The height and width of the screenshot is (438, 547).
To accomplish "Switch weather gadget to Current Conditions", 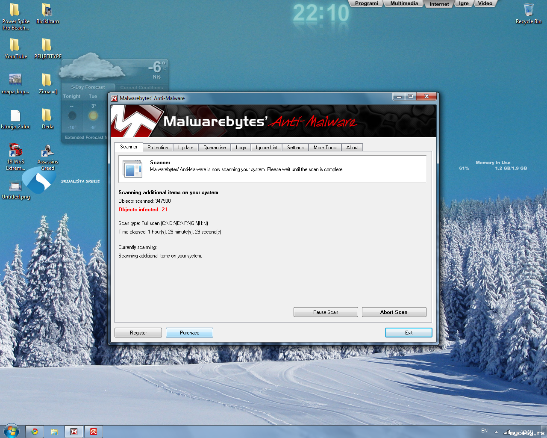I will tap(141, 87).
